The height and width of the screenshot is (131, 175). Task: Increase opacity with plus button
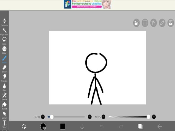(154, 117)
